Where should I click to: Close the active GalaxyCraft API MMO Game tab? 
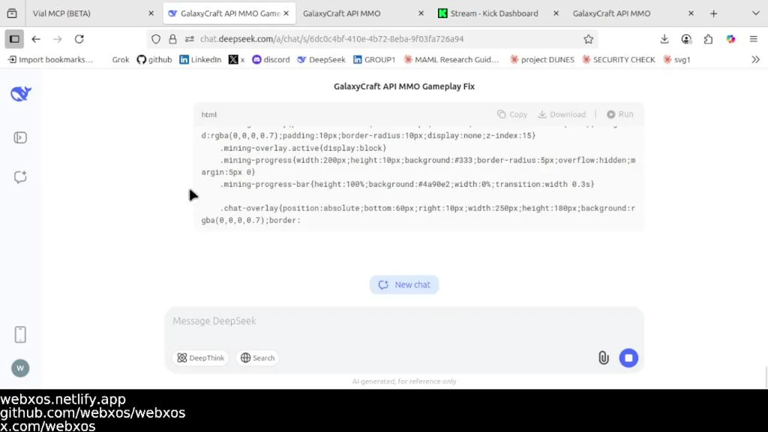pos(286,13)
